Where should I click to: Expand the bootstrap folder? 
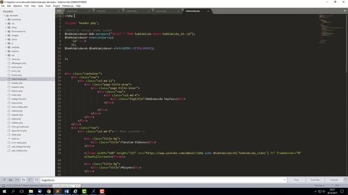click(6, 19)
